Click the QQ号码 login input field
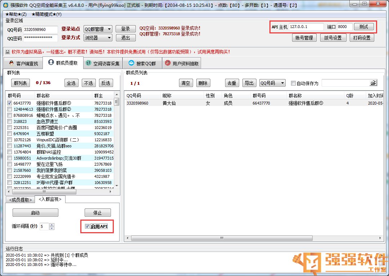This screenshot has height=276, width=389. [x=40, y=29]
